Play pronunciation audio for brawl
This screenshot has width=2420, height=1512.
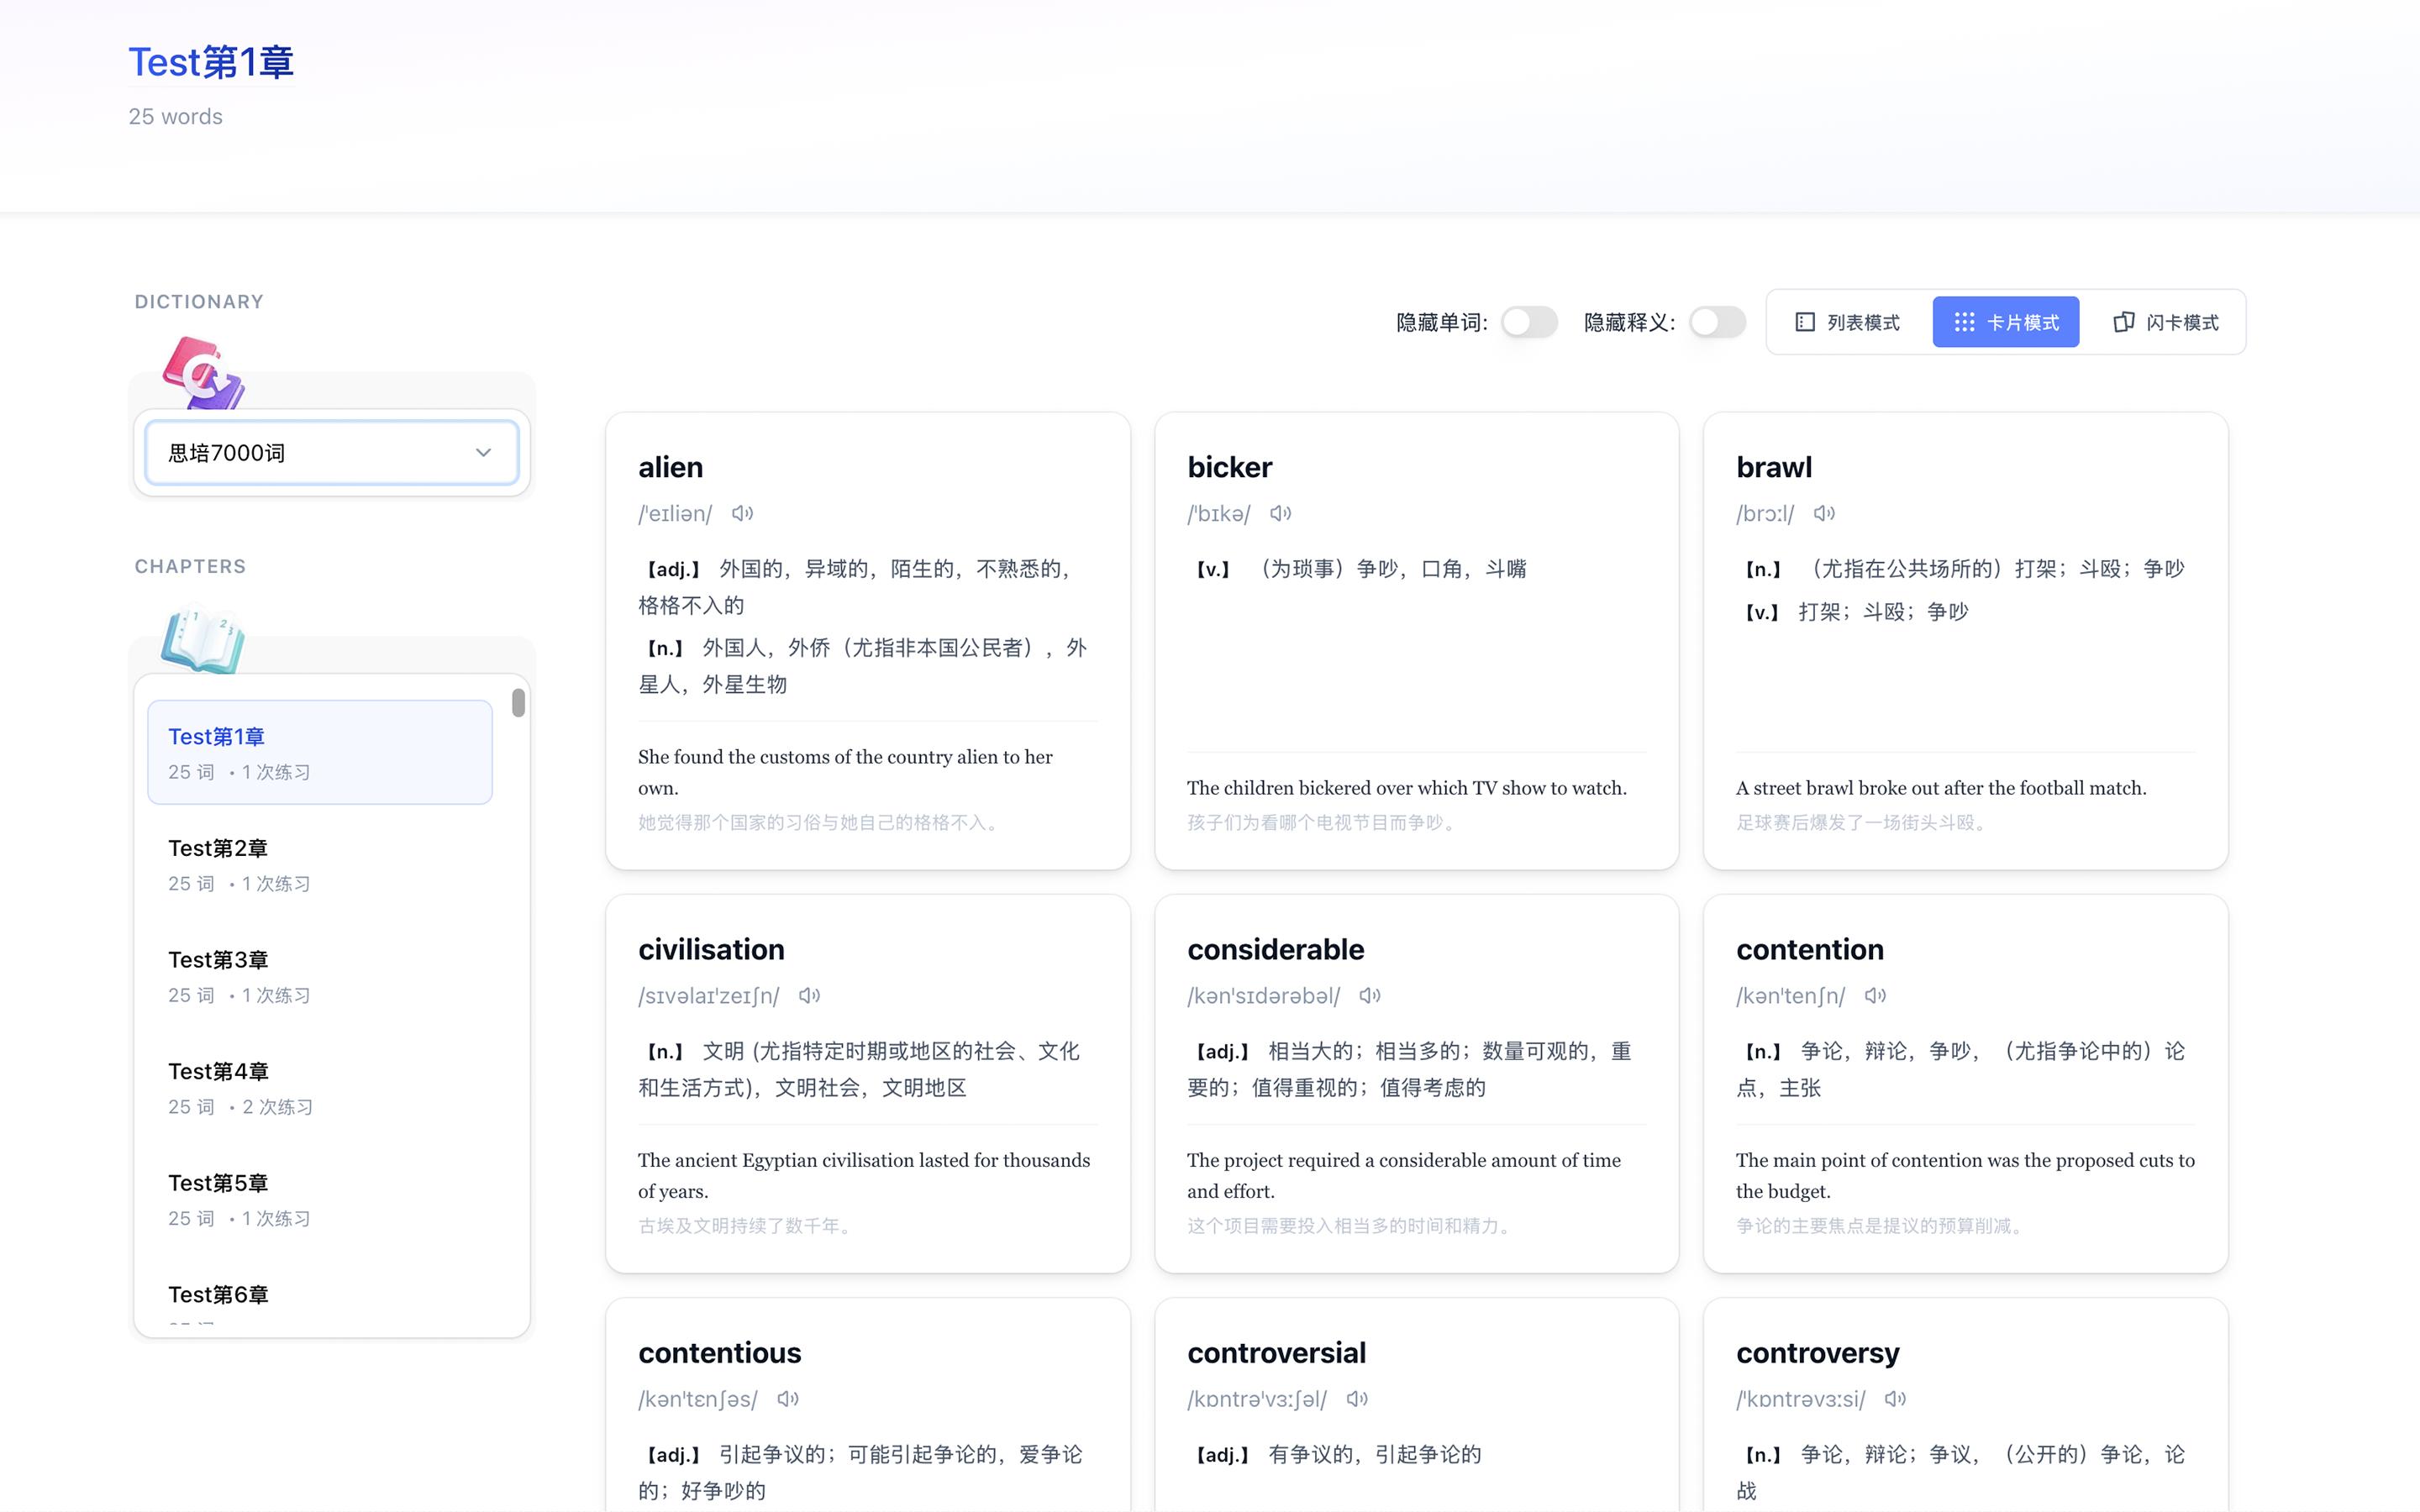tap(1824, 513)
